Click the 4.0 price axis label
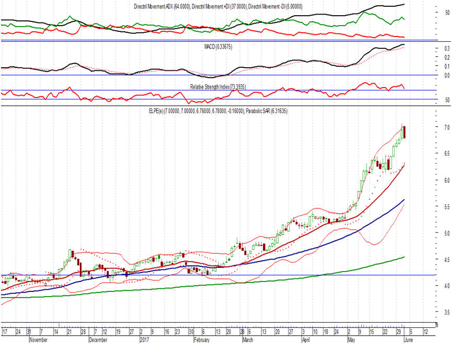 447,286
